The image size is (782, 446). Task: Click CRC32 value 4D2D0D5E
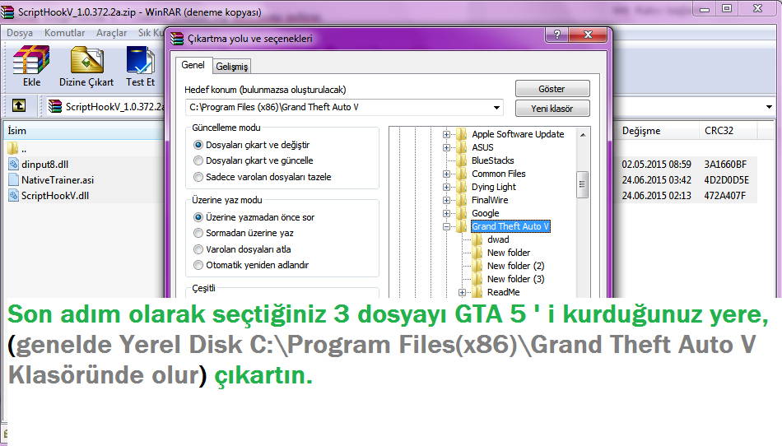coord(726,180)
